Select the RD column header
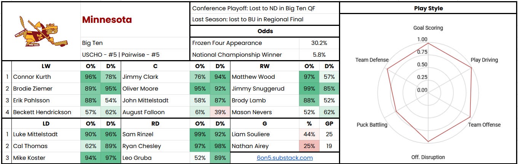 point(155,124)
